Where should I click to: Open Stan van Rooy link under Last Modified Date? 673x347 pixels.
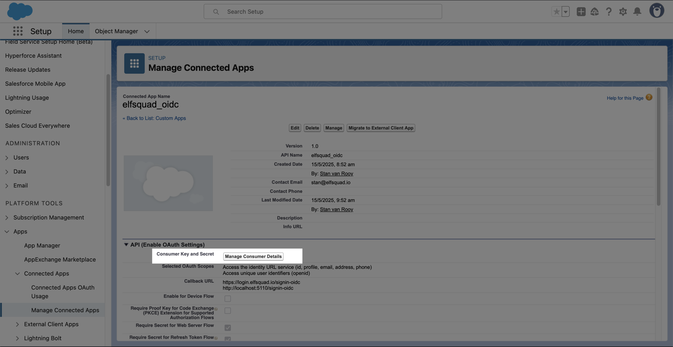[336, 209]
